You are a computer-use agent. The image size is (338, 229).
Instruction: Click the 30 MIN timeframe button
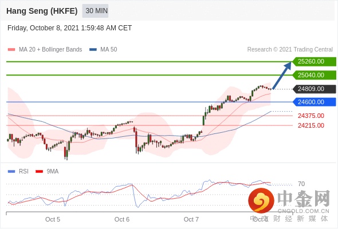point(95,10)
